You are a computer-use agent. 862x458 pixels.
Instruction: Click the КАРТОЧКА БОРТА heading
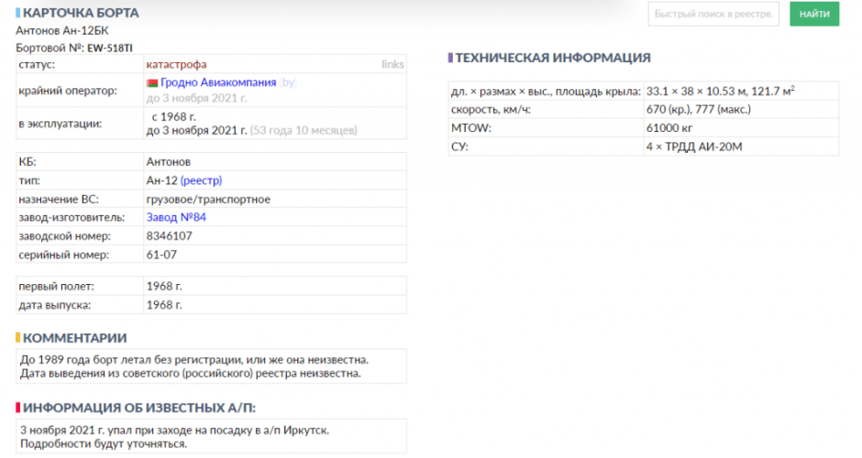81,13
